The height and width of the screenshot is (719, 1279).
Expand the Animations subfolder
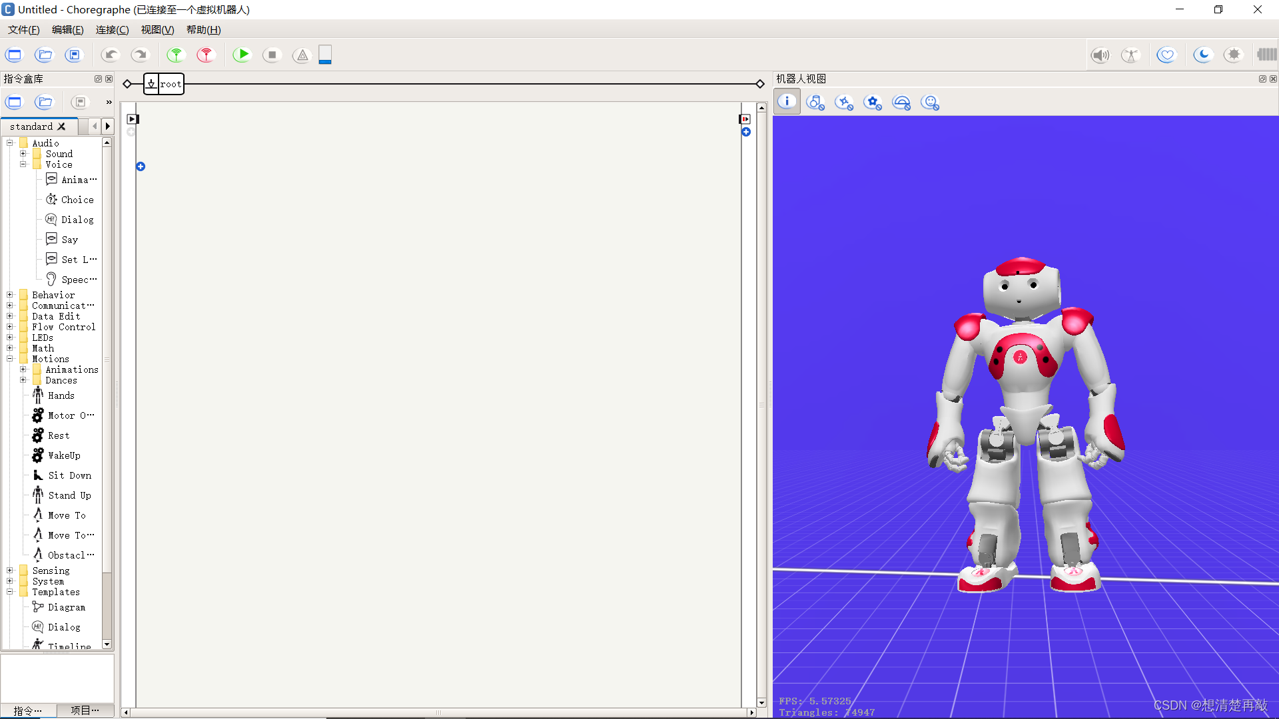click(x=23, y=369)
